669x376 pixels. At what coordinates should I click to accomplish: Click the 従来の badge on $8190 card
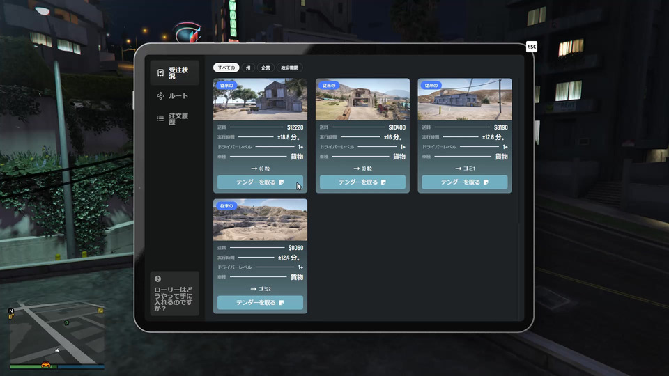click(x=431, y=85)
